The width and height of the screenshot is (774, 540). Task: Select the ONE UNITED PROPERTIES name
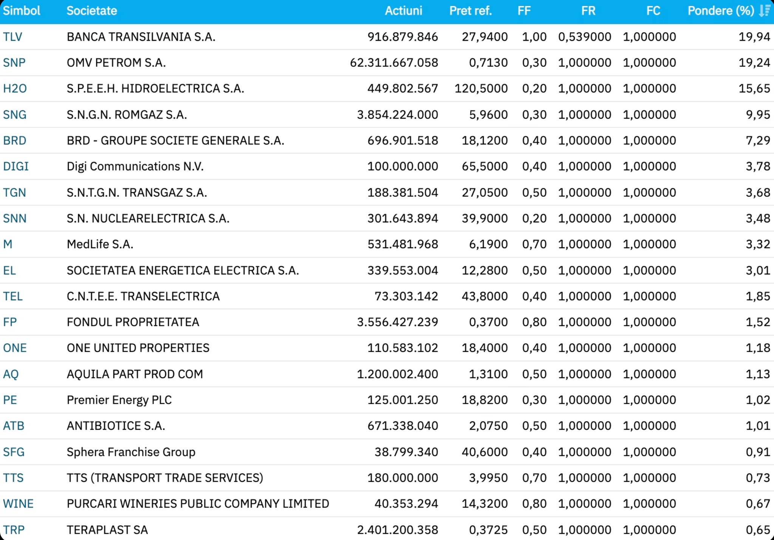click(138, 348)
